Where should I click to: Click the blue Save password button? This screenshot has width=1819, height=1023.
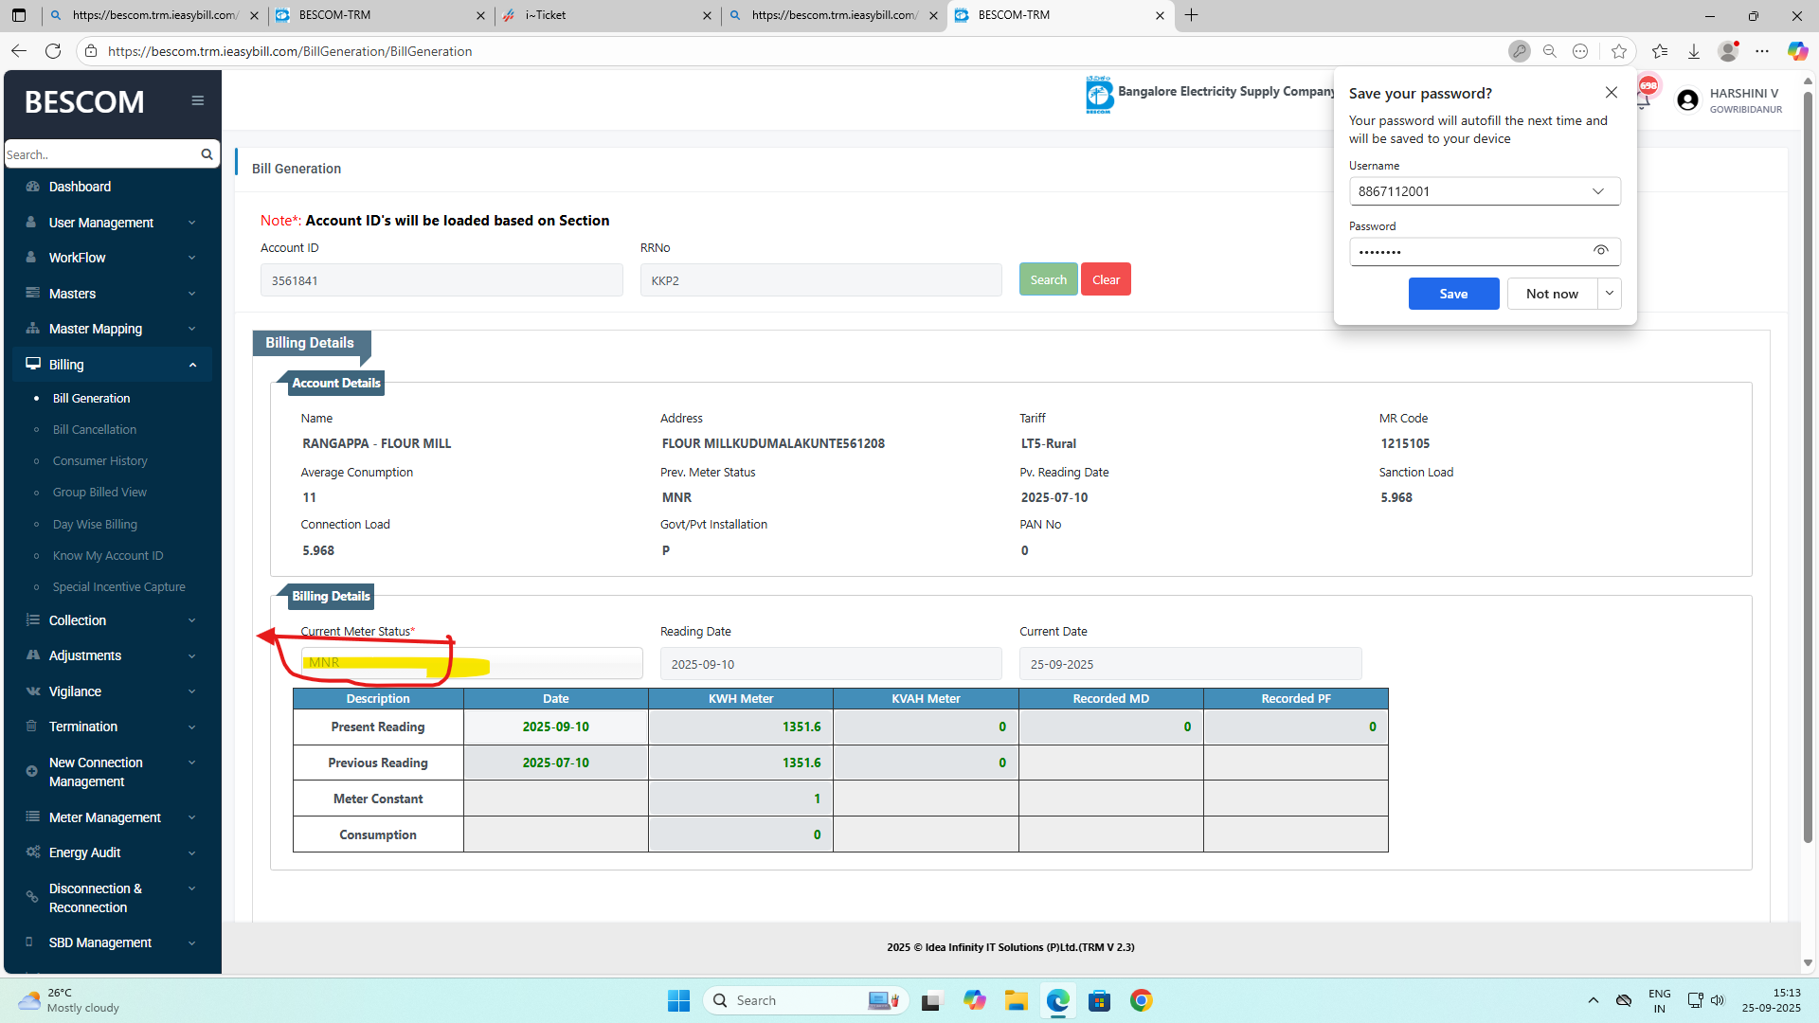click(1453, 294)
